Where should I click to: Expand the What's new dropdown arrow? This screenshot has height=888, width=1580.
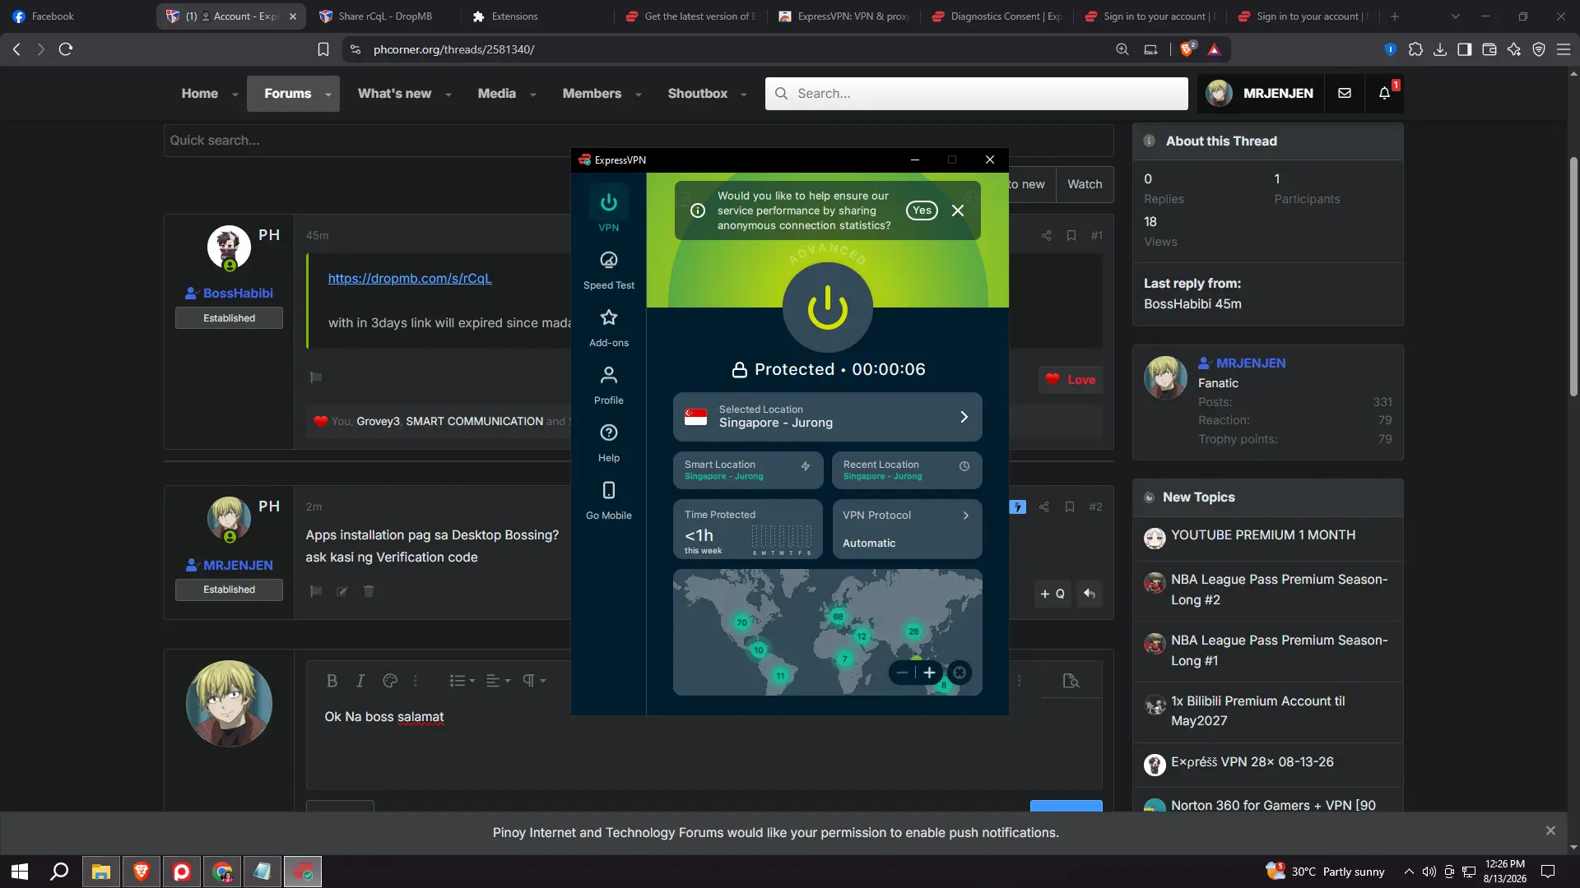[x=448, y=95]
